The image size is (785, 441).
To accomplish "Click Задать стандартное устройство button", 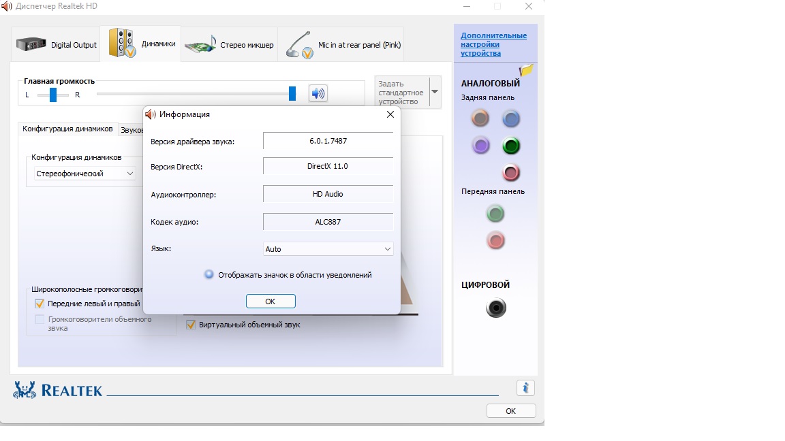I will pos(401,93).
